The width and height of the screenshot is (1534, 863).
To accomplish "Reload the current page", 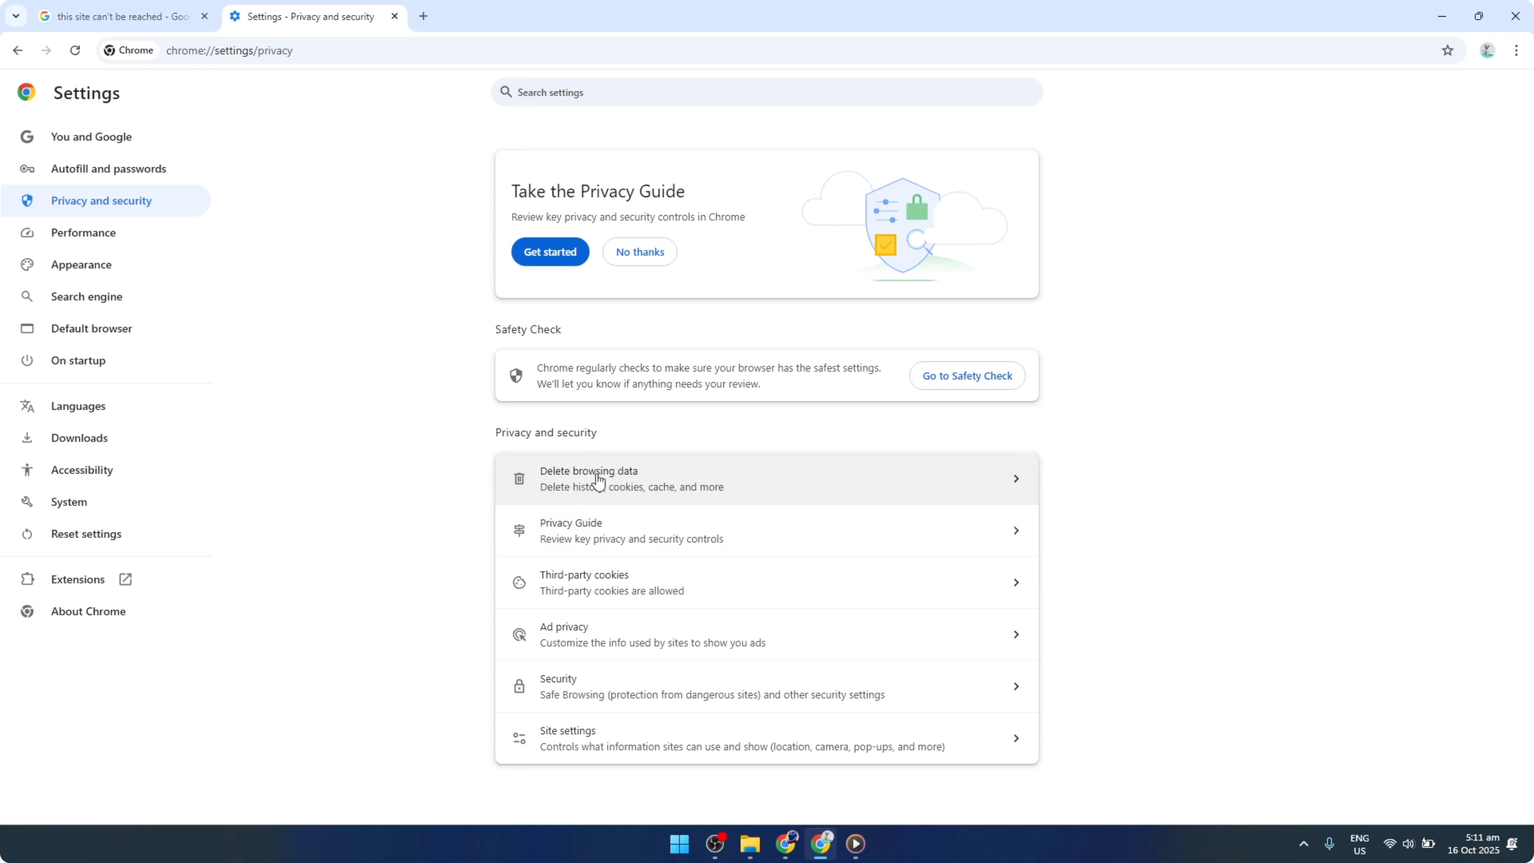I will 75,50.
